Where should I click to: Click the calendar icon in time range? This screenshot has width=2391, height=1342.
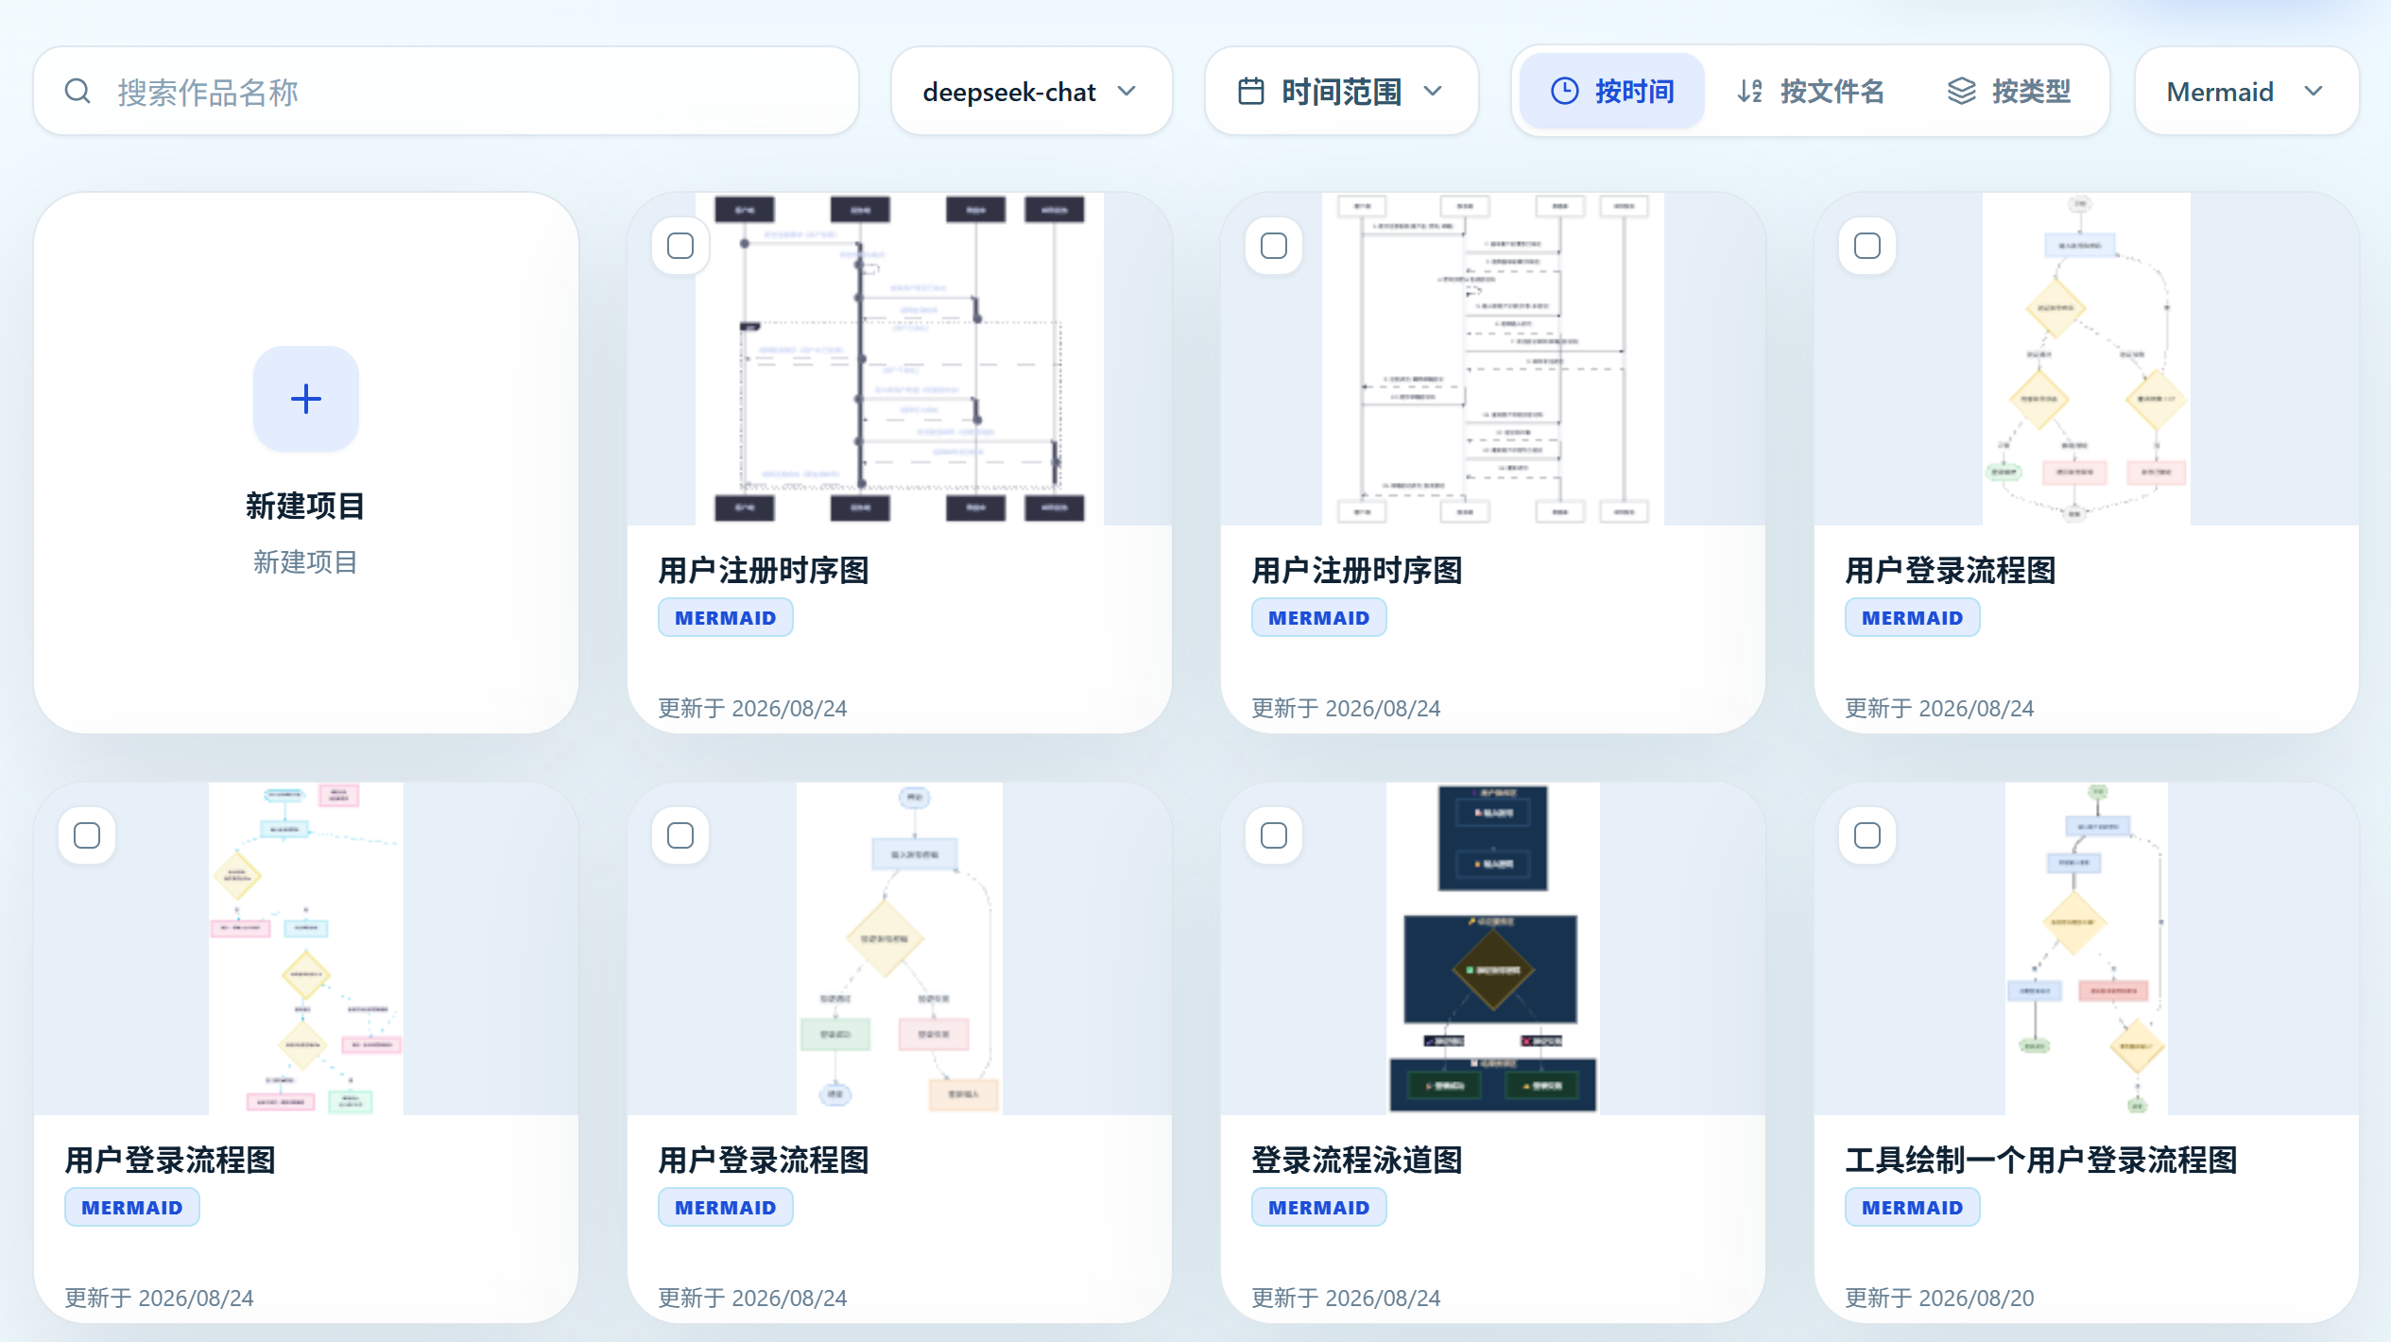point(1250,92)
